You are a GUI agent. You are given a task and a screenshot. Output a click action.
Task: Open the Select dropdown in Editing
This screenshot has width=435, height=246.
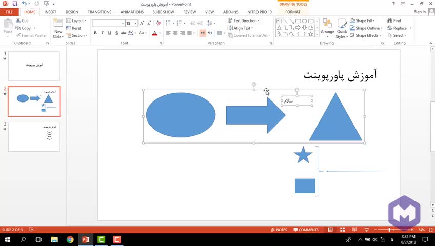coord(397,35)
